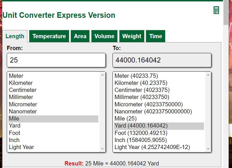
Task: Select Light Year in the From list
Action: (x=53, y=147)
